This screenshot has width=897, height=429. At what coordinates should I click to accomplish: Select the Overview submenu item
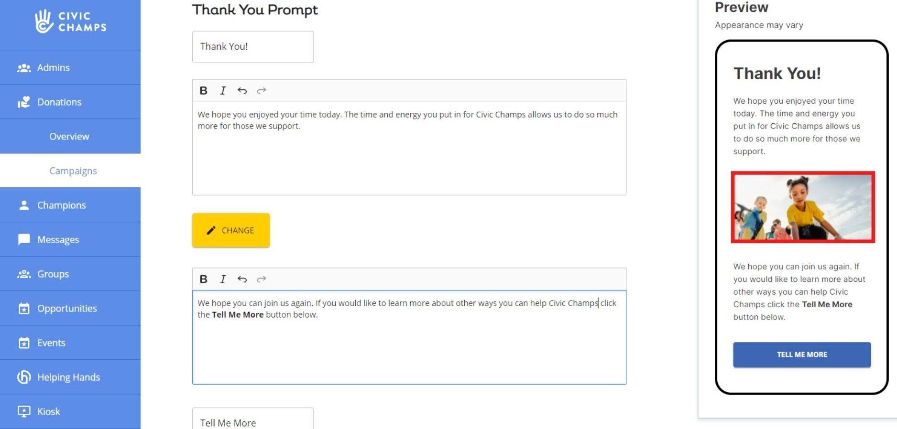pos(69,137)
